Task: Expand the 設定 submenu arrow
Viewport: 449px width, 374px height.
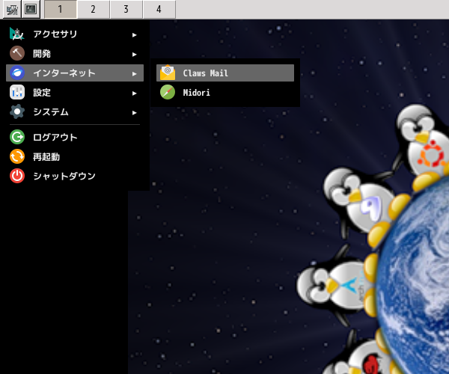Action: click(x=134, y=93)
